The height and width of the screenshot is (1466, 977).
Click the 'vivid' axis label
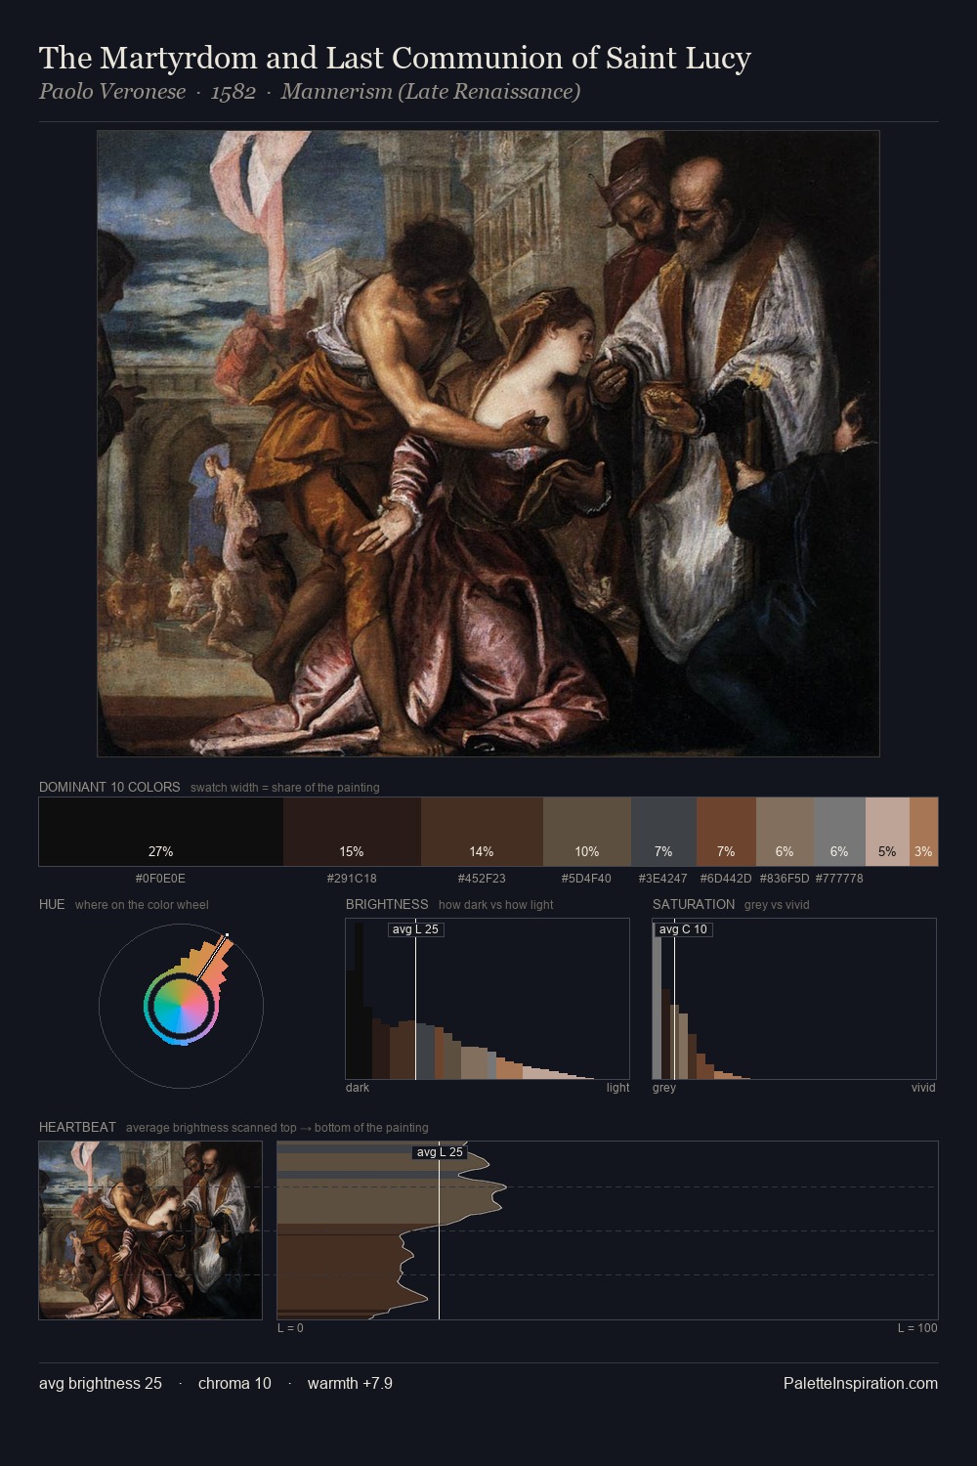pyautogui.click(x=923, y=1088)
